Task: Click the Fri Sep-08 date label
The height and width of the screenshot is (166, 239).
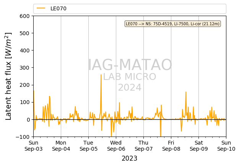Action: coord(171,146)
